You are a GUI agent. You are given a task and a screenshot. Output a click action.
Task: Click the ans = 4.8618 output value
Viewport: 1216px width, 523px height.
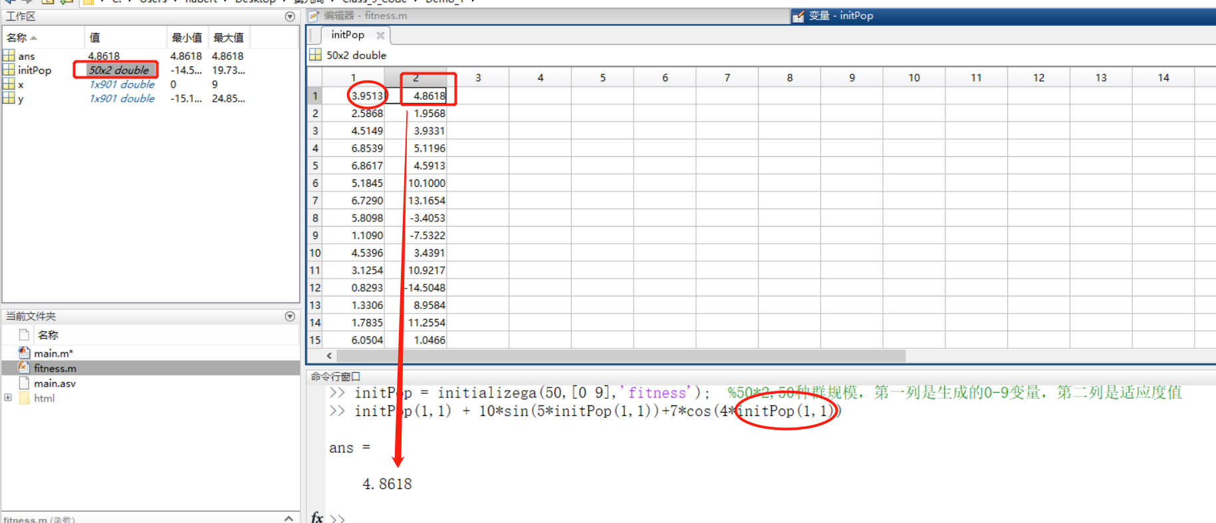[387, 484]
